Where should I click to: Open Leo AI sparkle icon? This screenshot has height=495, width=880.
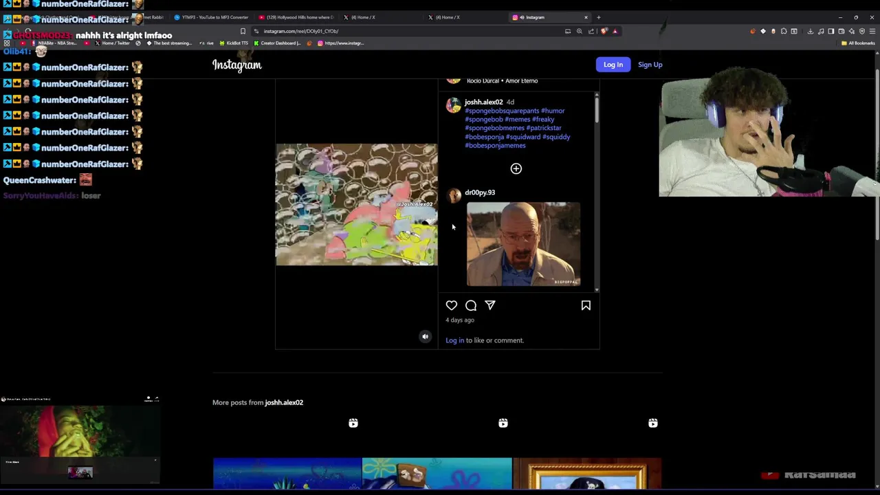click(852, 31)
